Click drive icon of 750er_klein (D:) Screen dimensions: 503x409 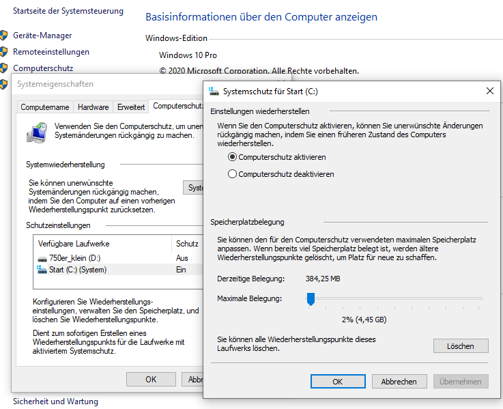click(42, 259)
